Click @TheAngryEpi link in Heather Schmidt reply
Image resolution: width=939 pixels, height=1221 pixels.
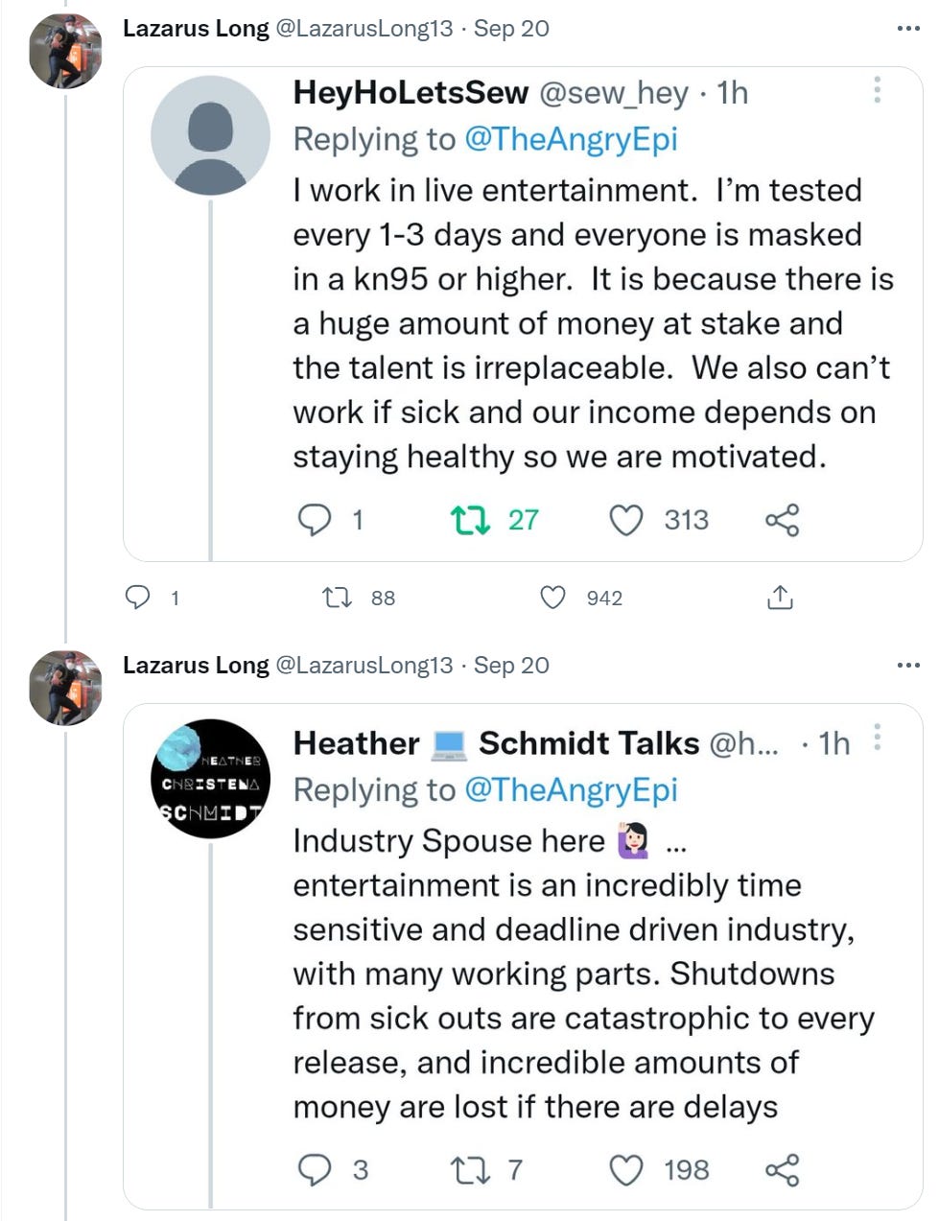571,789
